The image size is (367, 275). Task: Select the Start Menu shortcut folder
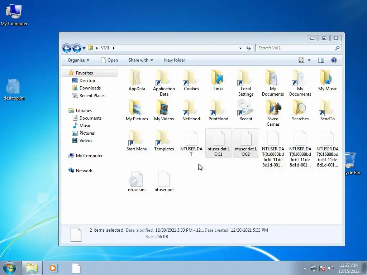pos(137,140)
